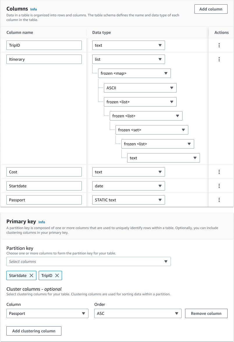Open the Select columns partition key dropdown

[x=88, y=261]
